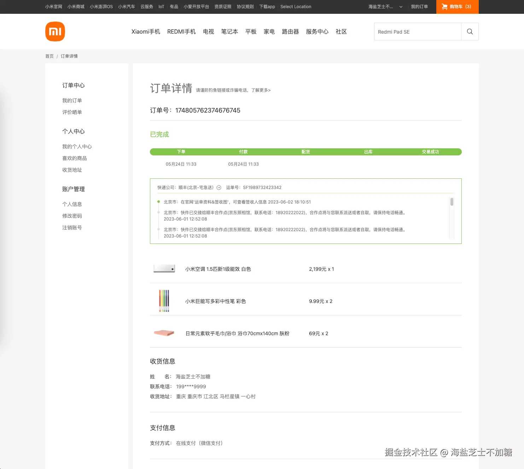524x469 pixels.
Task: Open the Xiaomi手机 menu
Action: tap(146, 32)
